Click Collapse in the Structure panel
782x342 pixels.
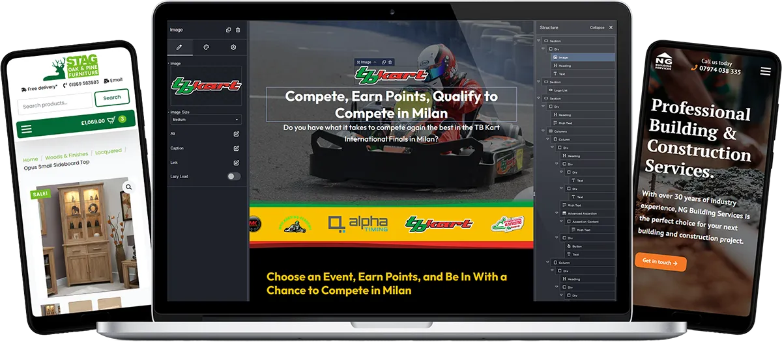pyautogui.click(x=597, y=28)
